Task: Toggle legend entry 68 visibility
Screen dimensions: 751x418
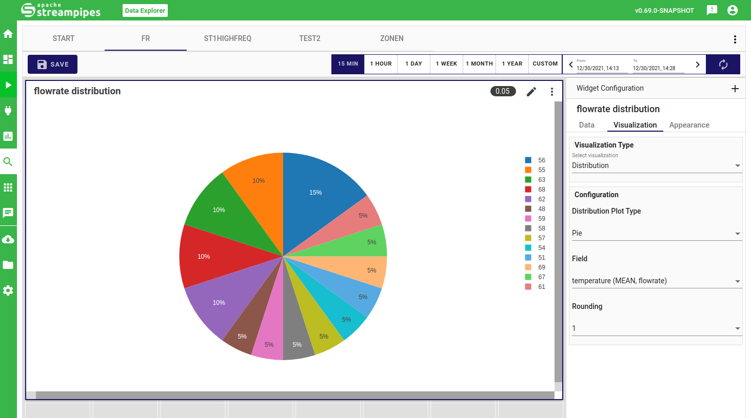Action: [535, 190]
